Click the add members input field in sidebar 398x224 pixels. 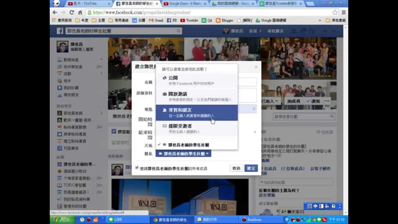[296, 182]
